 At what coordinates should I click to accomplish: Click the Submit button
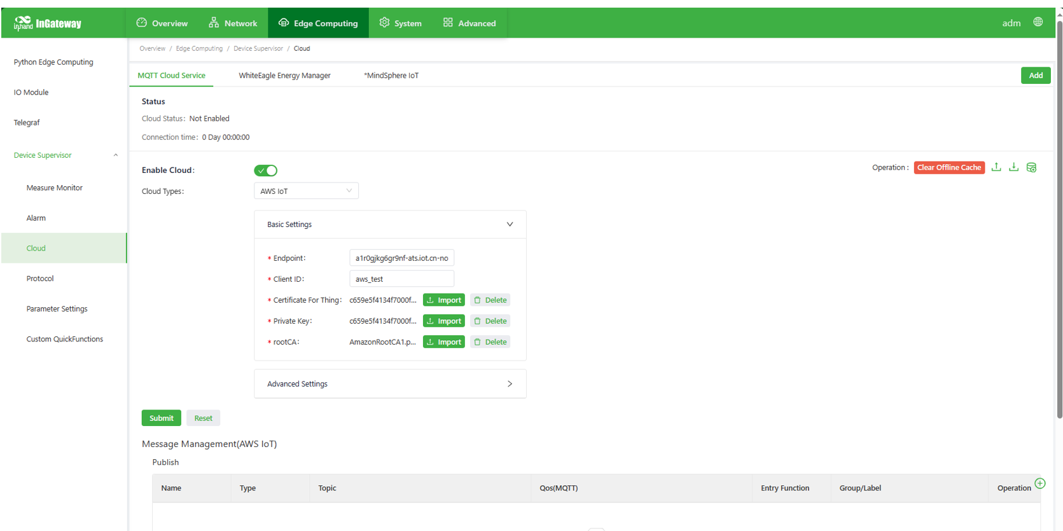(161, 418)
